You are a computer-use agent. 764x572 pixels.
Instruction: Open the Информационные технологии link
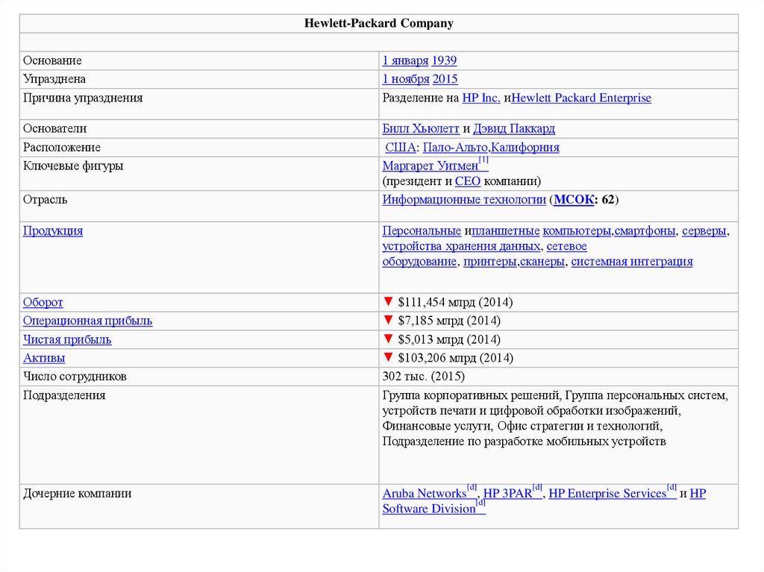[464, 200]
